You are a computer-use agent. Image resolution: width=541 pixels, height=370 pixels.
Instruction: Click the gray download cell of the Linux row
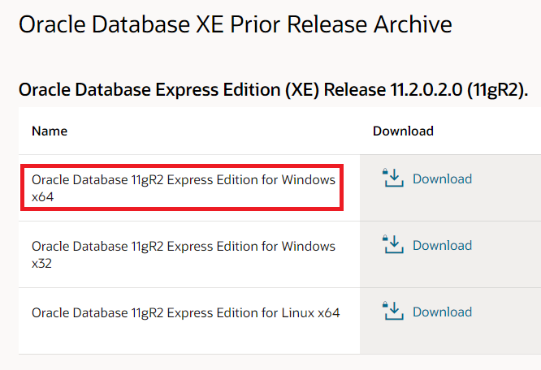pyautogui.click(x=450, y=321)
